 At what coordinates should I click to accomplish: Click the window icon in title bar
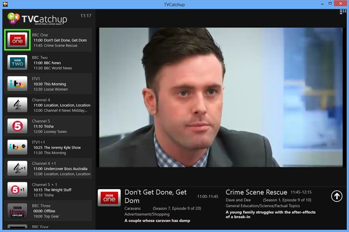pyautogui.click(x=5, y=4)
